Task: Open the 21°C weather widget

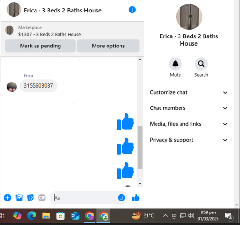Action: click(x=143, y=216)
